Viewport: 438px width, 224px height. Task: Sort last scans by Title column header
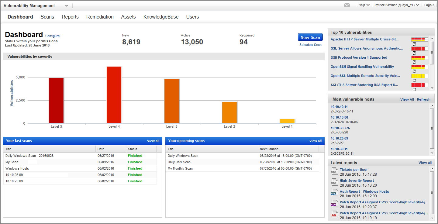[x=50, y=149]
